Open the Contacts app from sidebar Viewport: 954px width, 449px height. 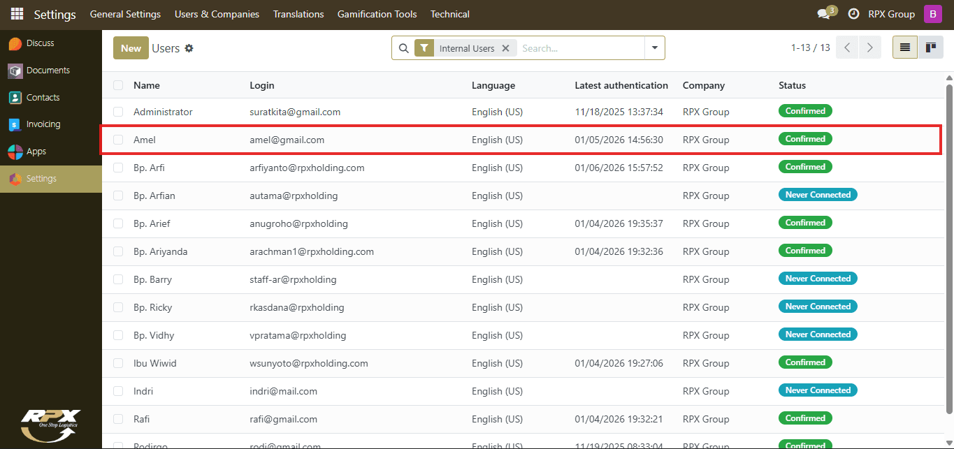point(51,98)
